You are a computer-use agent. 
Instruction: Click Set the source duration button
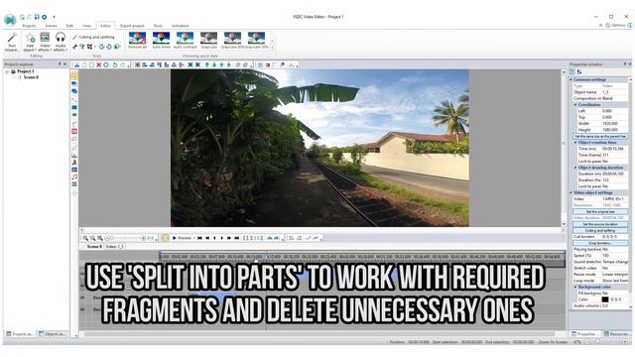(600, 224)
